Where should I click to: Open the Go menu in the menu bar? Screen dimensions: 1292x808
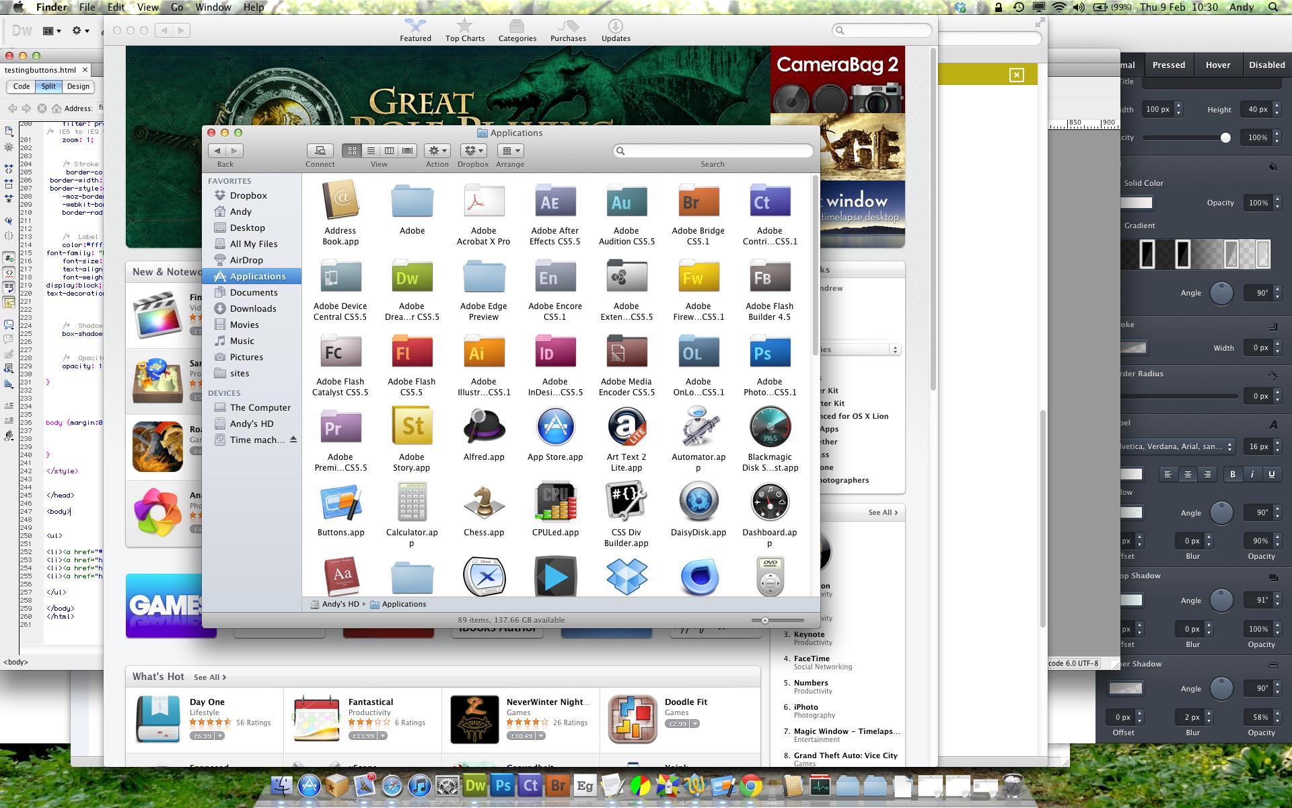coord(177,7)
